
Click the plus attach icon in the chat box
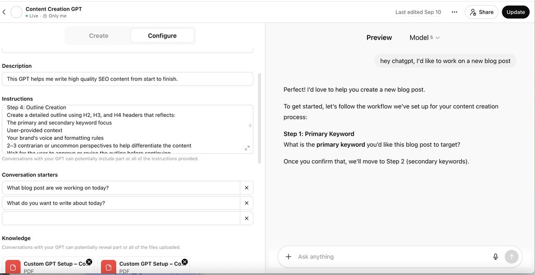[288, 257]
